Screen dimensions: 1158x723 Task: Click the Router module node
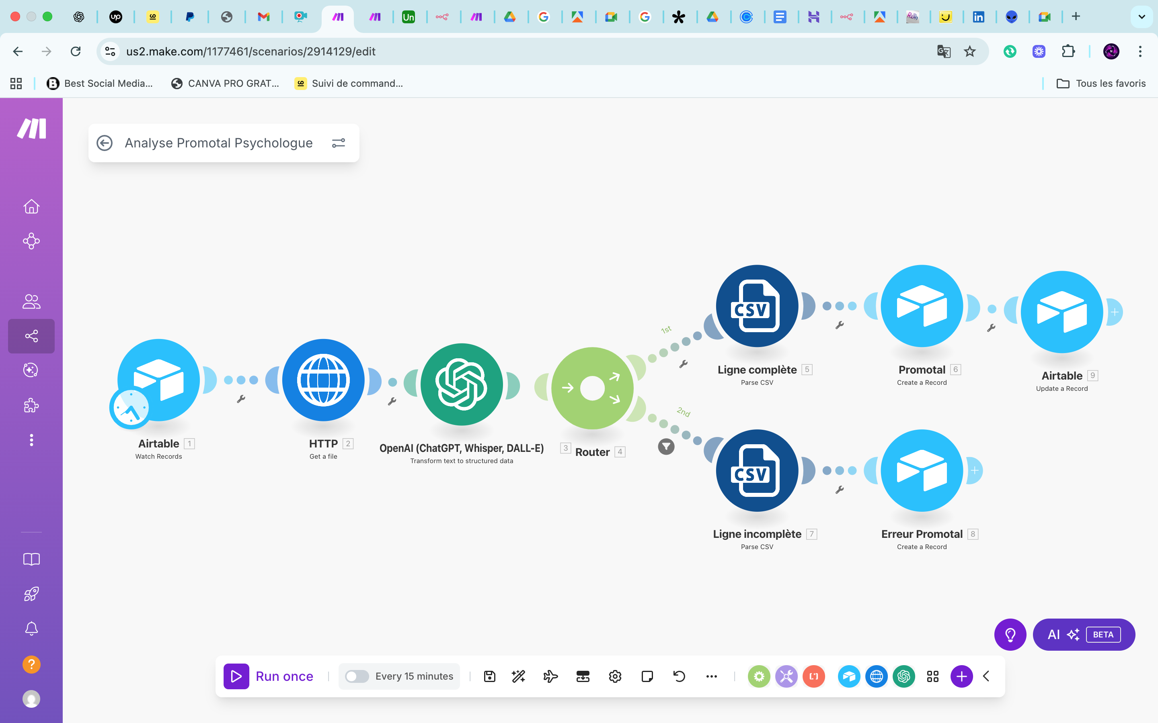tap(592, 388)
